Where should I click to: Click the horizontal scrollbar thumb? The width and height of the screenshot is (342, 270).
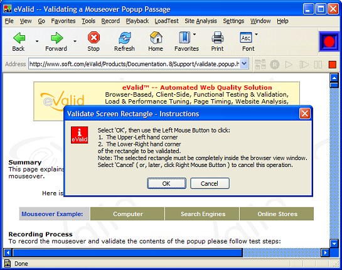click(x=127, y=252)
